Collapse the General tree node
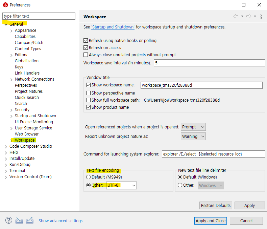Image resolution: width=267 pixels, height=229 pixels. tap(6, 24)
